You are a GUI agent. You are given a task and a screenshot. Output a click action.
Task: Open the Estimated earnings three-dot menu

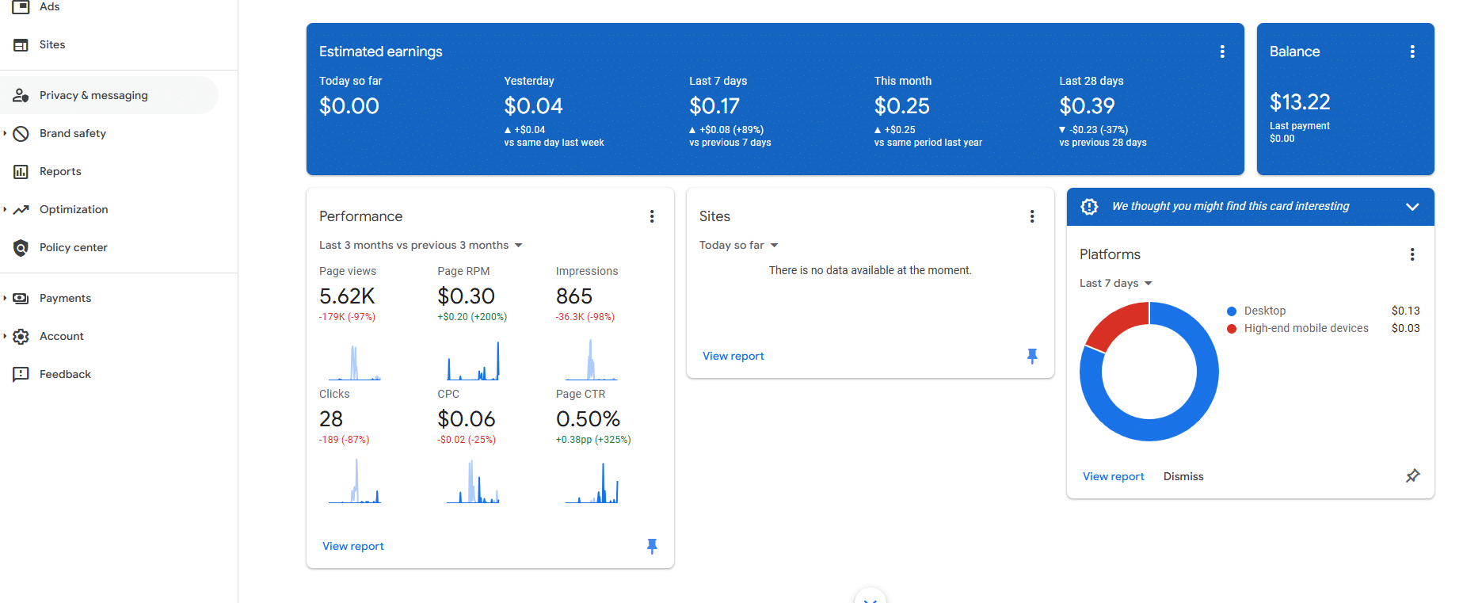(1222, 52)
